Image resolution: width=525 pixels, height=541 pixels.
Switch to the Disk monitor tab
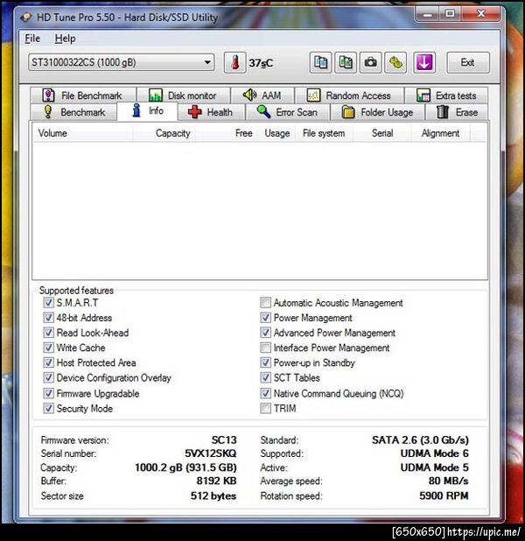click(183, 95)
